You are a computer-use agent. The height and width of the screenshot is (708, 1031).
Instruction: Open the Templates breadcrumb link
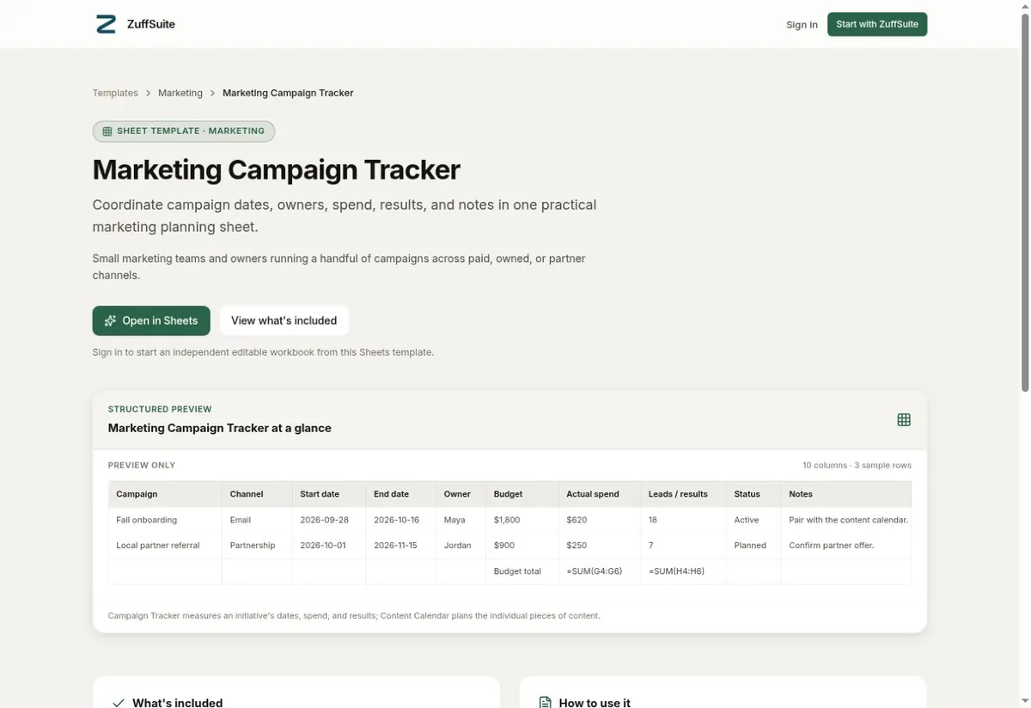(x=115, y=93)
